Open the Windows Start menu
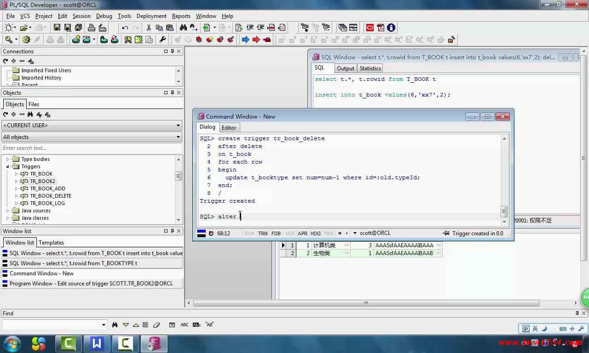Viewport: 589px width, 353px height. coord(12,343)
